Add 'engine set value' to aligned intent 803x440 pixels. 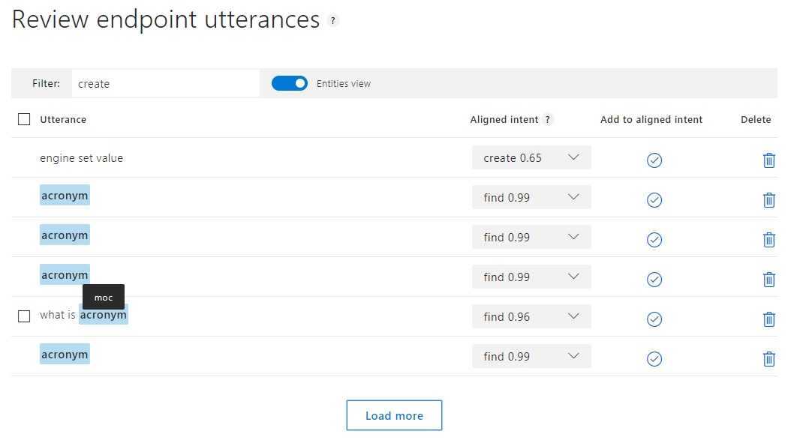point(654,160)
